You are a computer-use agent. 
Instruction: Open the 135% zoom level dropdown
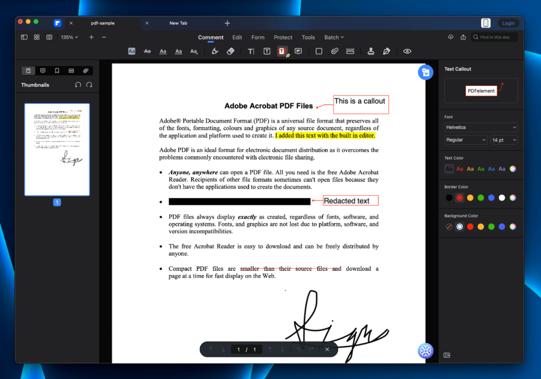[69, 37]
